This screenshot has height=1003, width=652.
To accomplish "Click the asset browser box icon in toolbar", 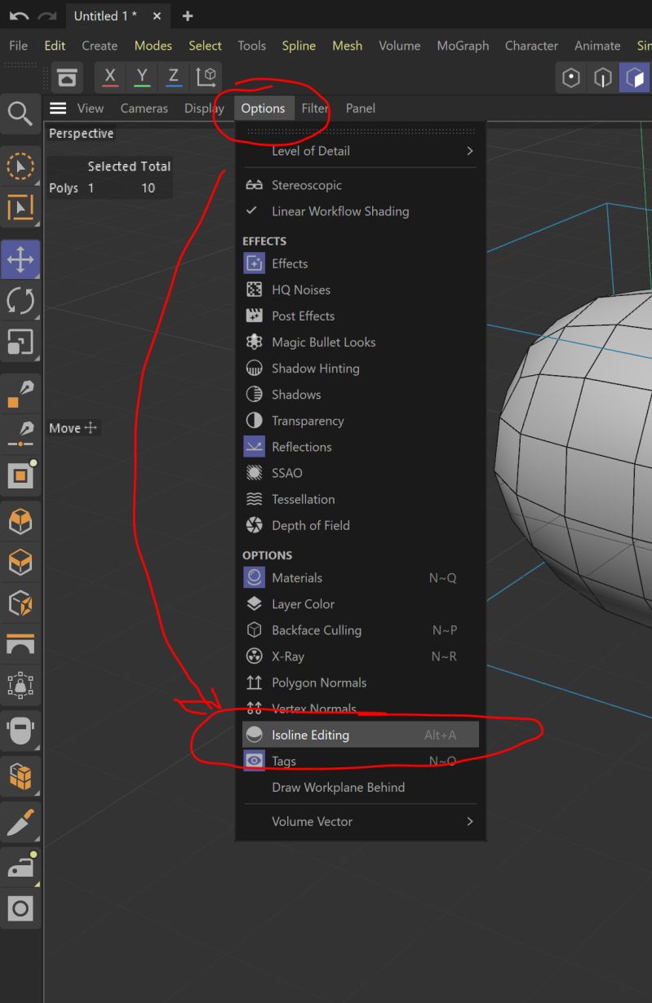I will (68, 77).
